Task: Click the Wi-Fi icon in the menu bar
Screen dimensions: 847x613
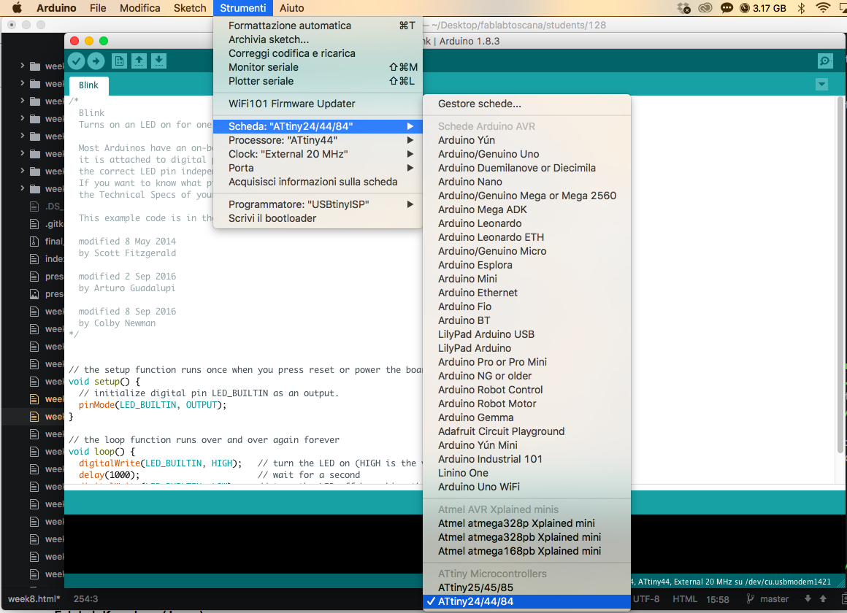Action: click(823, 8)
